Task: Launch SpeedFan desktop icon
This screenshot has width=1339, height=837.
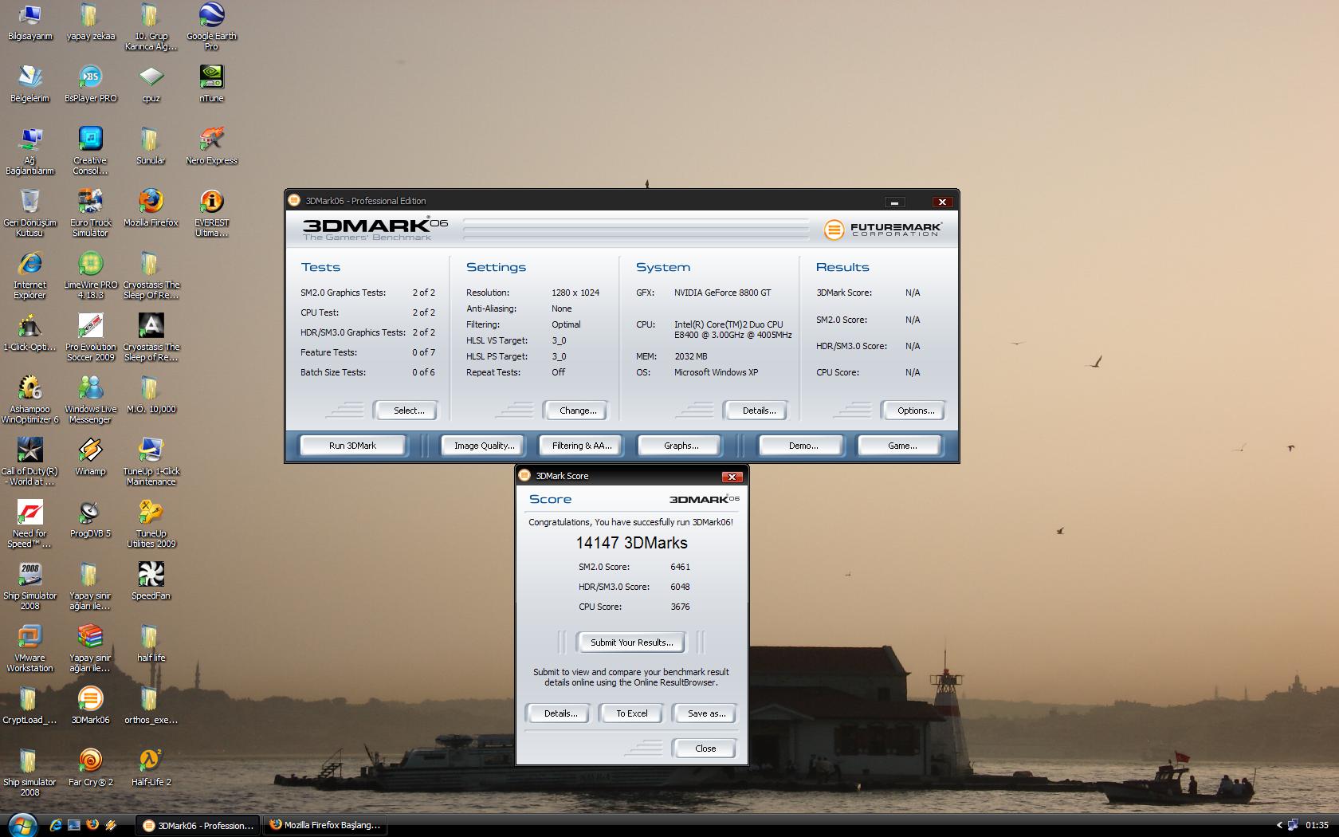Action: (151, 581)
